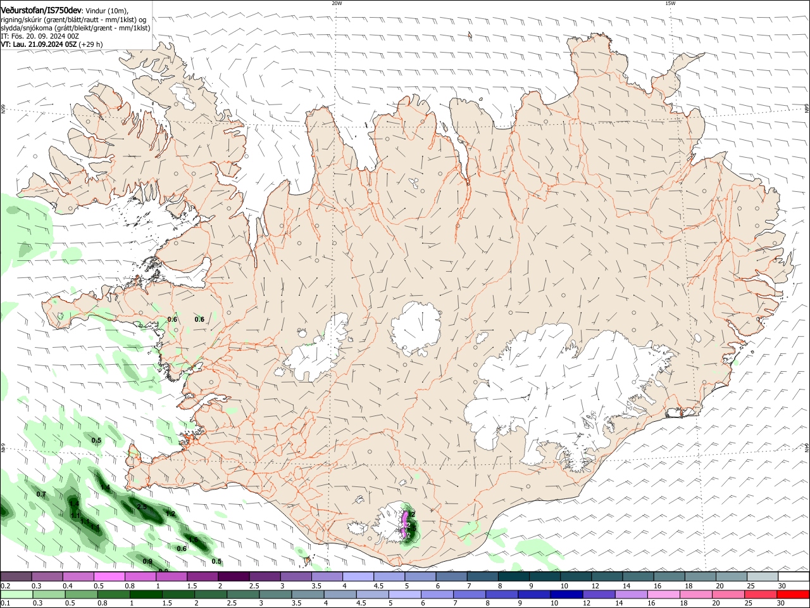Click the 1.2 precipitation value on the map
Screen dimensions: 810x608
pos(170,514)
